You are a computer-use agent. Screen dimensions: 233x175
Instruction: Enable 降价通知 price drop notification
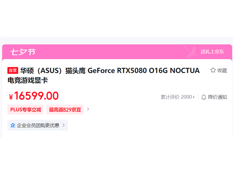(217, 97)
